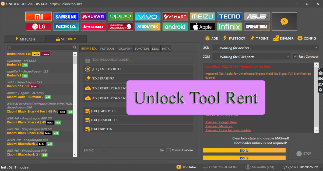Open help via the orange question mark icon
The width and height of the screenshot is (323, 171).
284,21
